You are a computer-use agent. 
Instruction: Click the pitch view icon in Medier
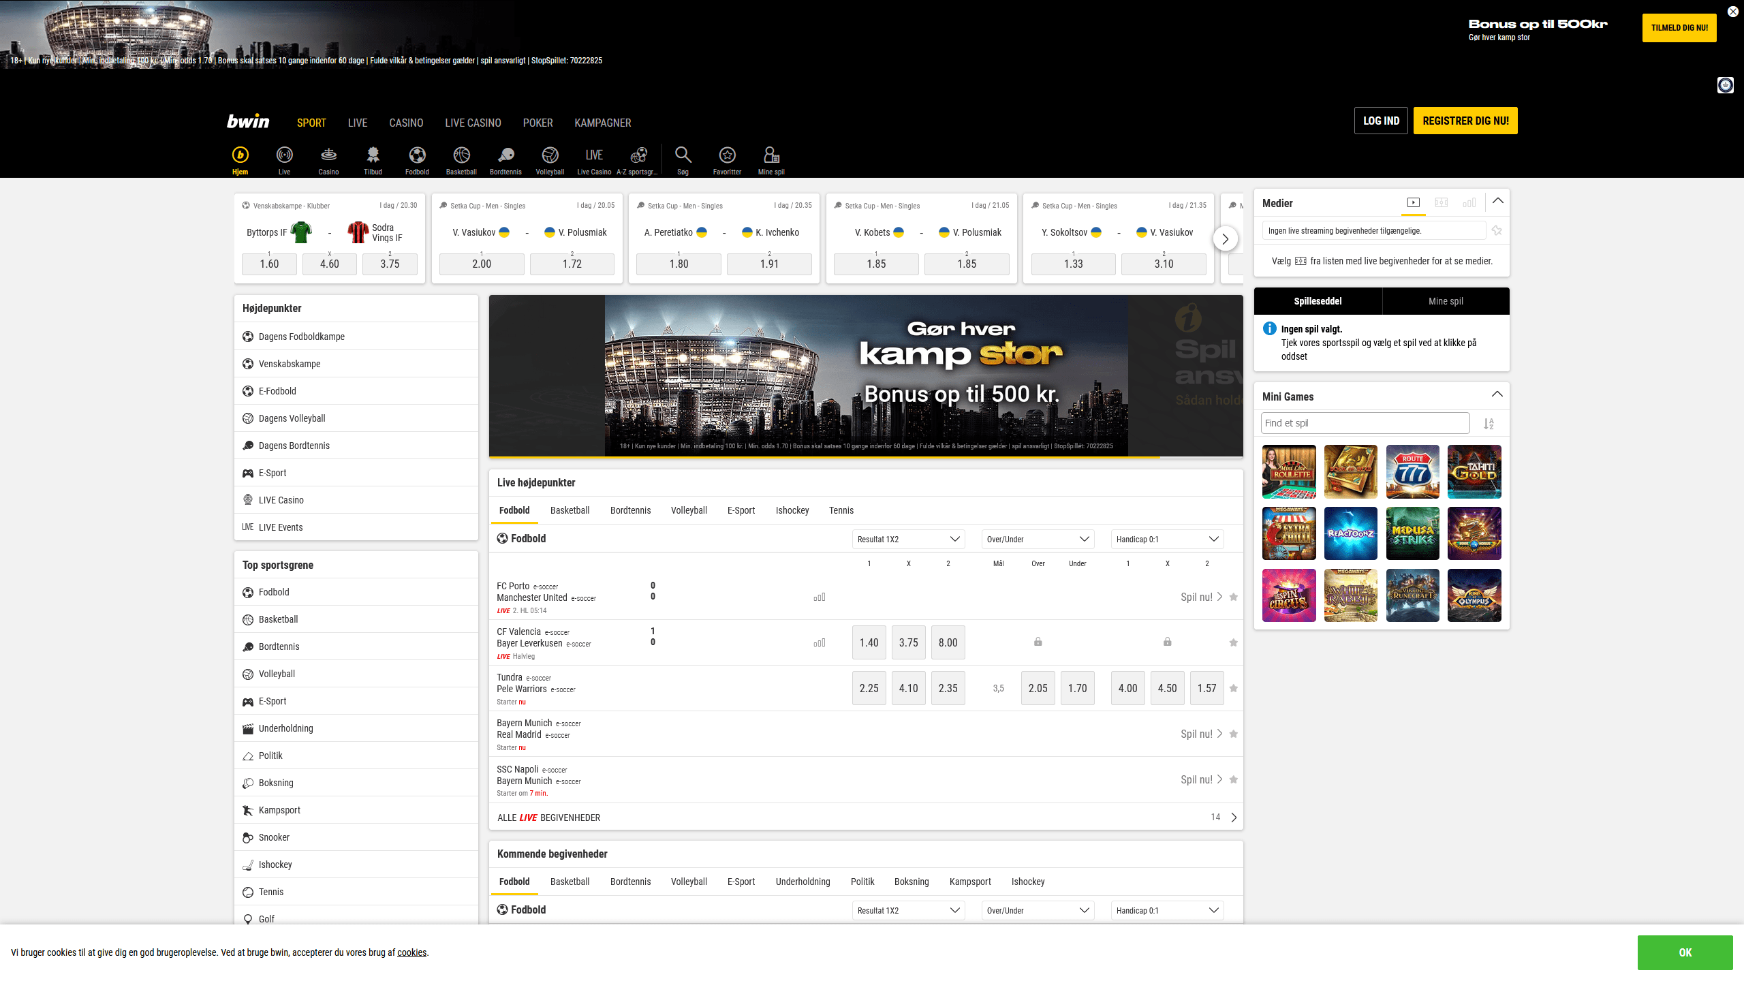[x=1442, y=202]
